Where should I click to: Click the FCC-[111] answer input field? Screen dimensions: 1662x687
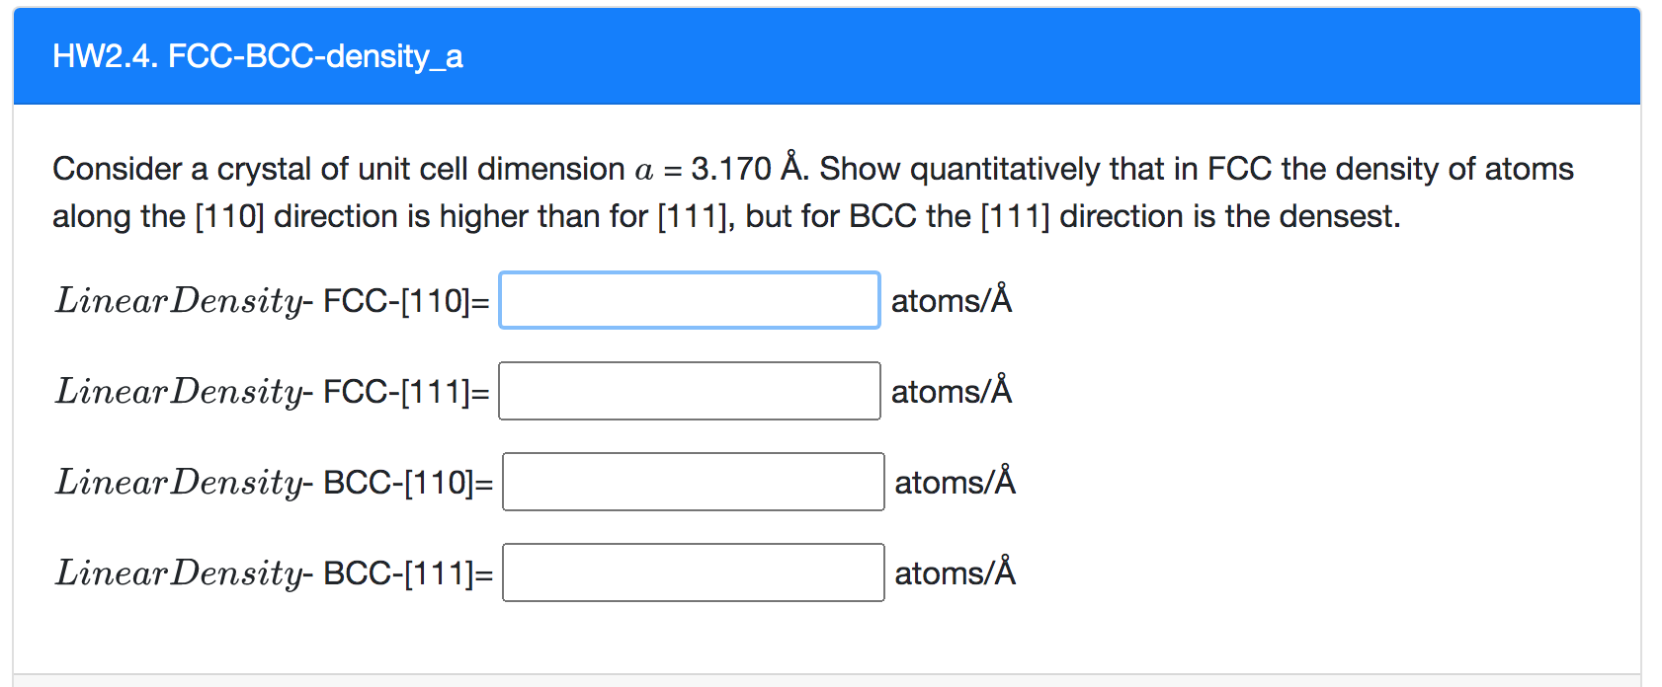689,391
